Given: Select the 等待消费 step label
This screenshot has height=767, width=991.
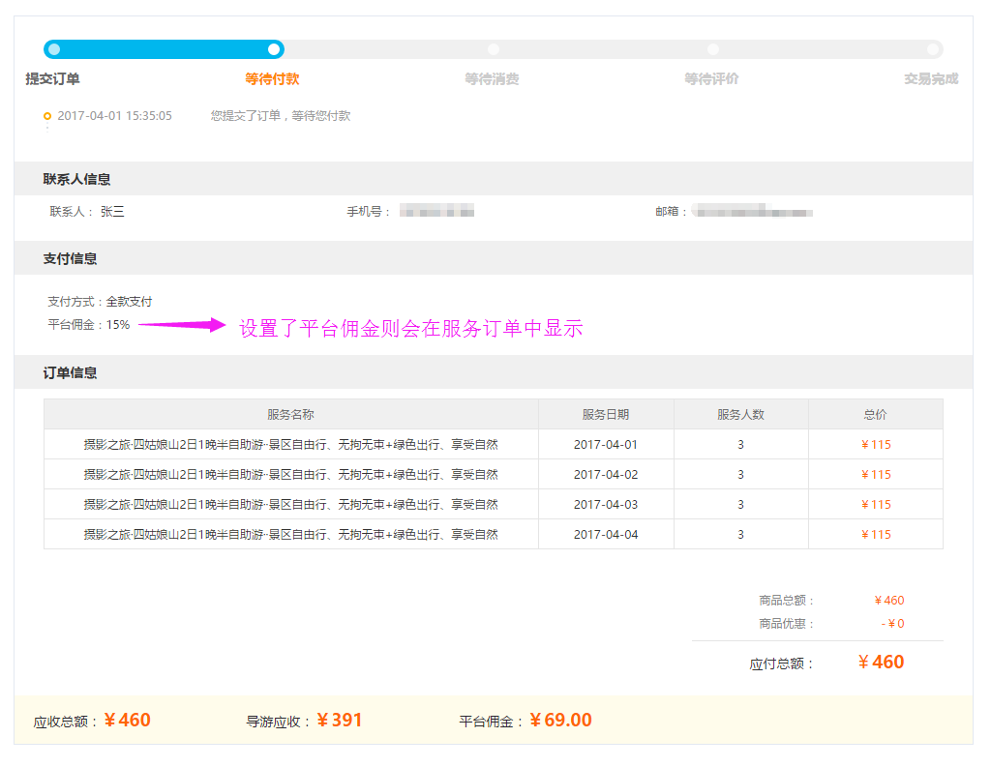Looking at the screenshot, I should [x=492, y=79].
